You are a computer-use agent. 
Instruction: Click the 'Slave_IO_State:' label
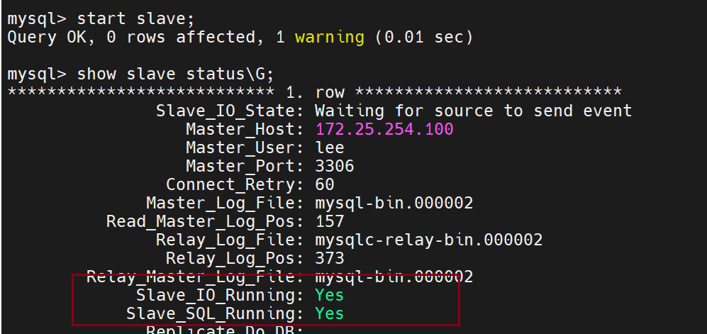[x=230, y=111]
